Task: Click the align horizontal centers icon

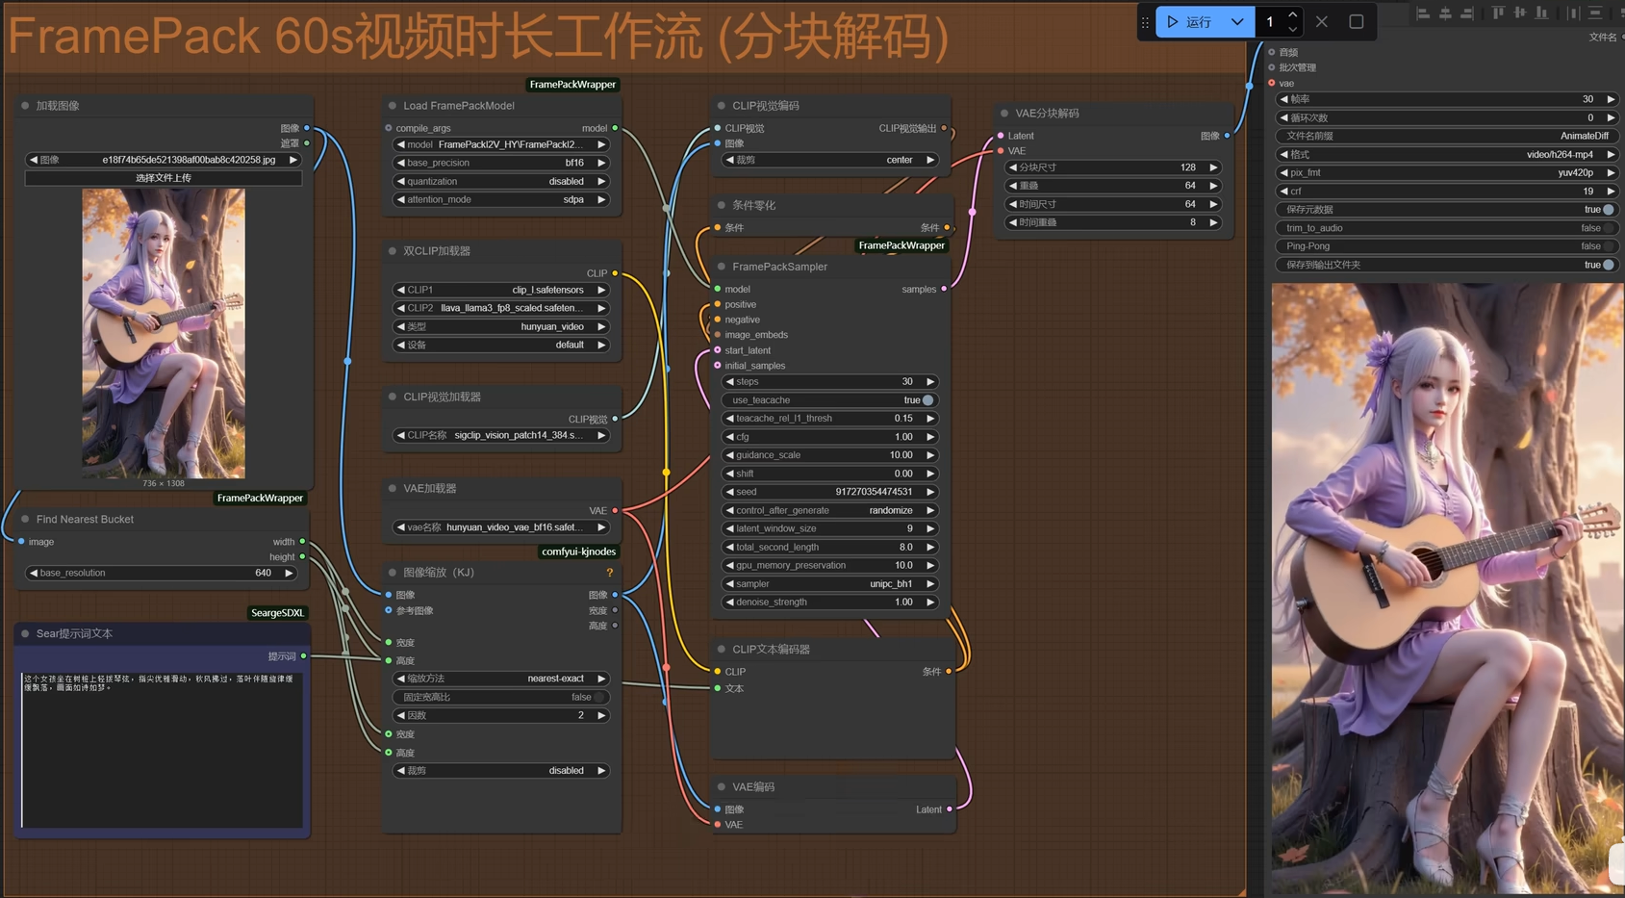Action: coord(1445,13)
